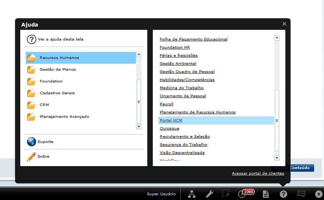Click the category list scrollbar thumb
Screen dimensions: 324x200
[139, 102]
